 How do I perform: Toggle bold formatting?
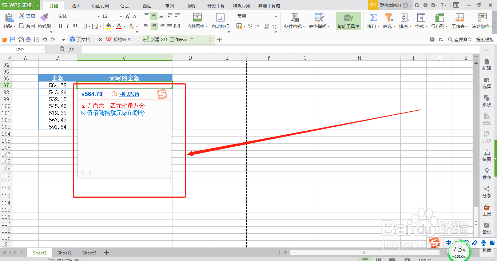tap(60, 27)
